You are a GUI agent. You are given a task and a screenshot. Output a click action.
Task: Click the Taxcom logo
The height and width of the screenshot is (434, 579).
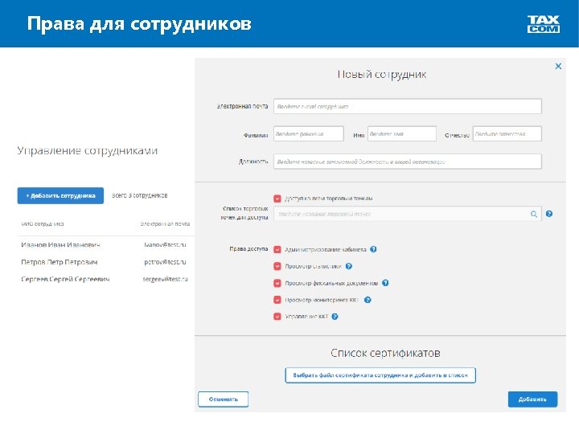click(x=543, y=24)
